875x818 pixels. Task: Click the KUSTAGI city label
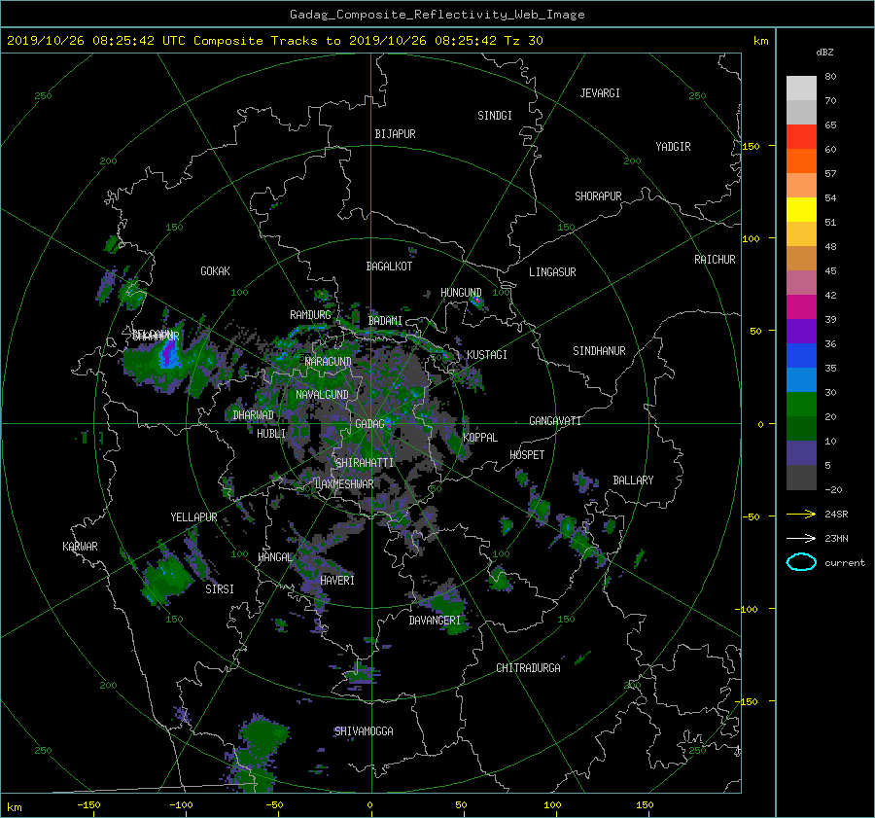(487, 355)
